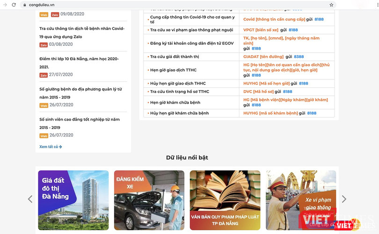Click the carousel next arrow
379x234 pixels.
click(344, 199)
